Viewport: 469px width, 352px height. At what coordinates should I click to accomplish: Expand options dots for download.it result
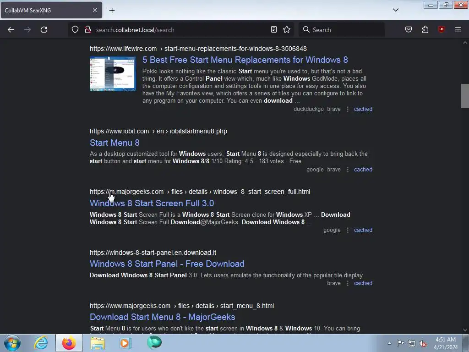[x=348, y=283]
